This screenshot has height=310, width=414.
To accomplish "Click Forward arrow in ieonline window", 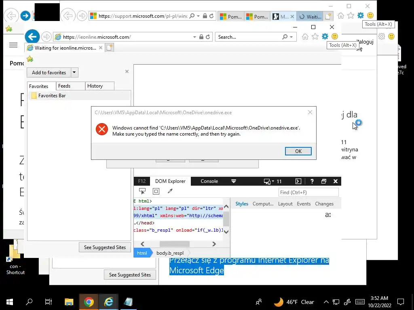I will click(x=46, y=37).
